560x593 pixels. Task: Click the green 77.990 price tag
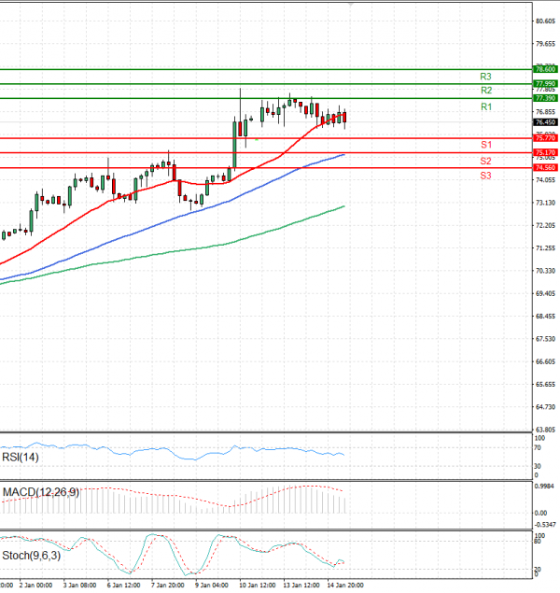click(x=545, y=84)
